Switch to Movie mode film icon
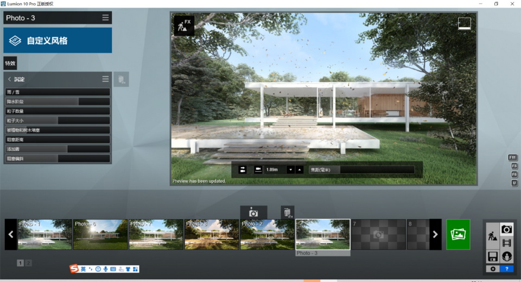 point(506,242)
